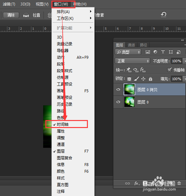This screenshot has height=196, width=186.
Task: Choose 属性 menu item
Action: [73, 131]
